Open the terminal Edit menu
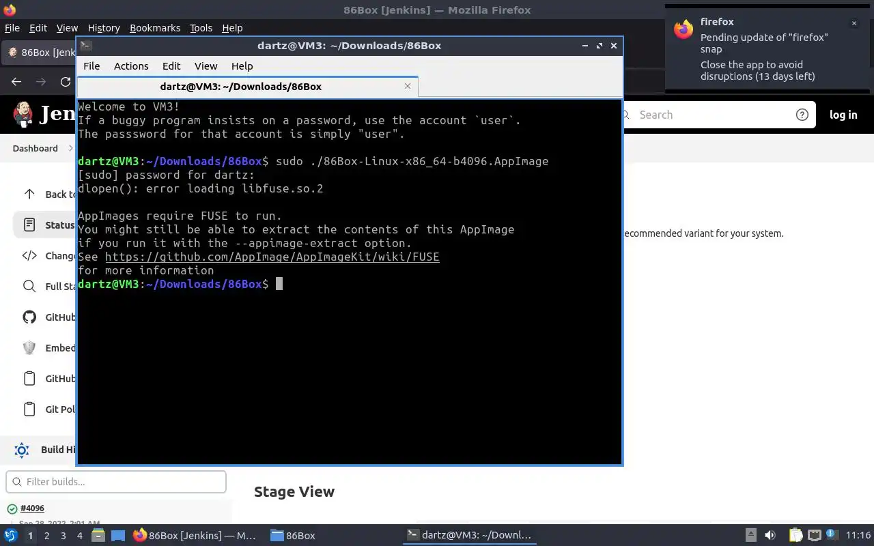The height and width of the screenshot is (546, 874). click(x=171, y=66)
